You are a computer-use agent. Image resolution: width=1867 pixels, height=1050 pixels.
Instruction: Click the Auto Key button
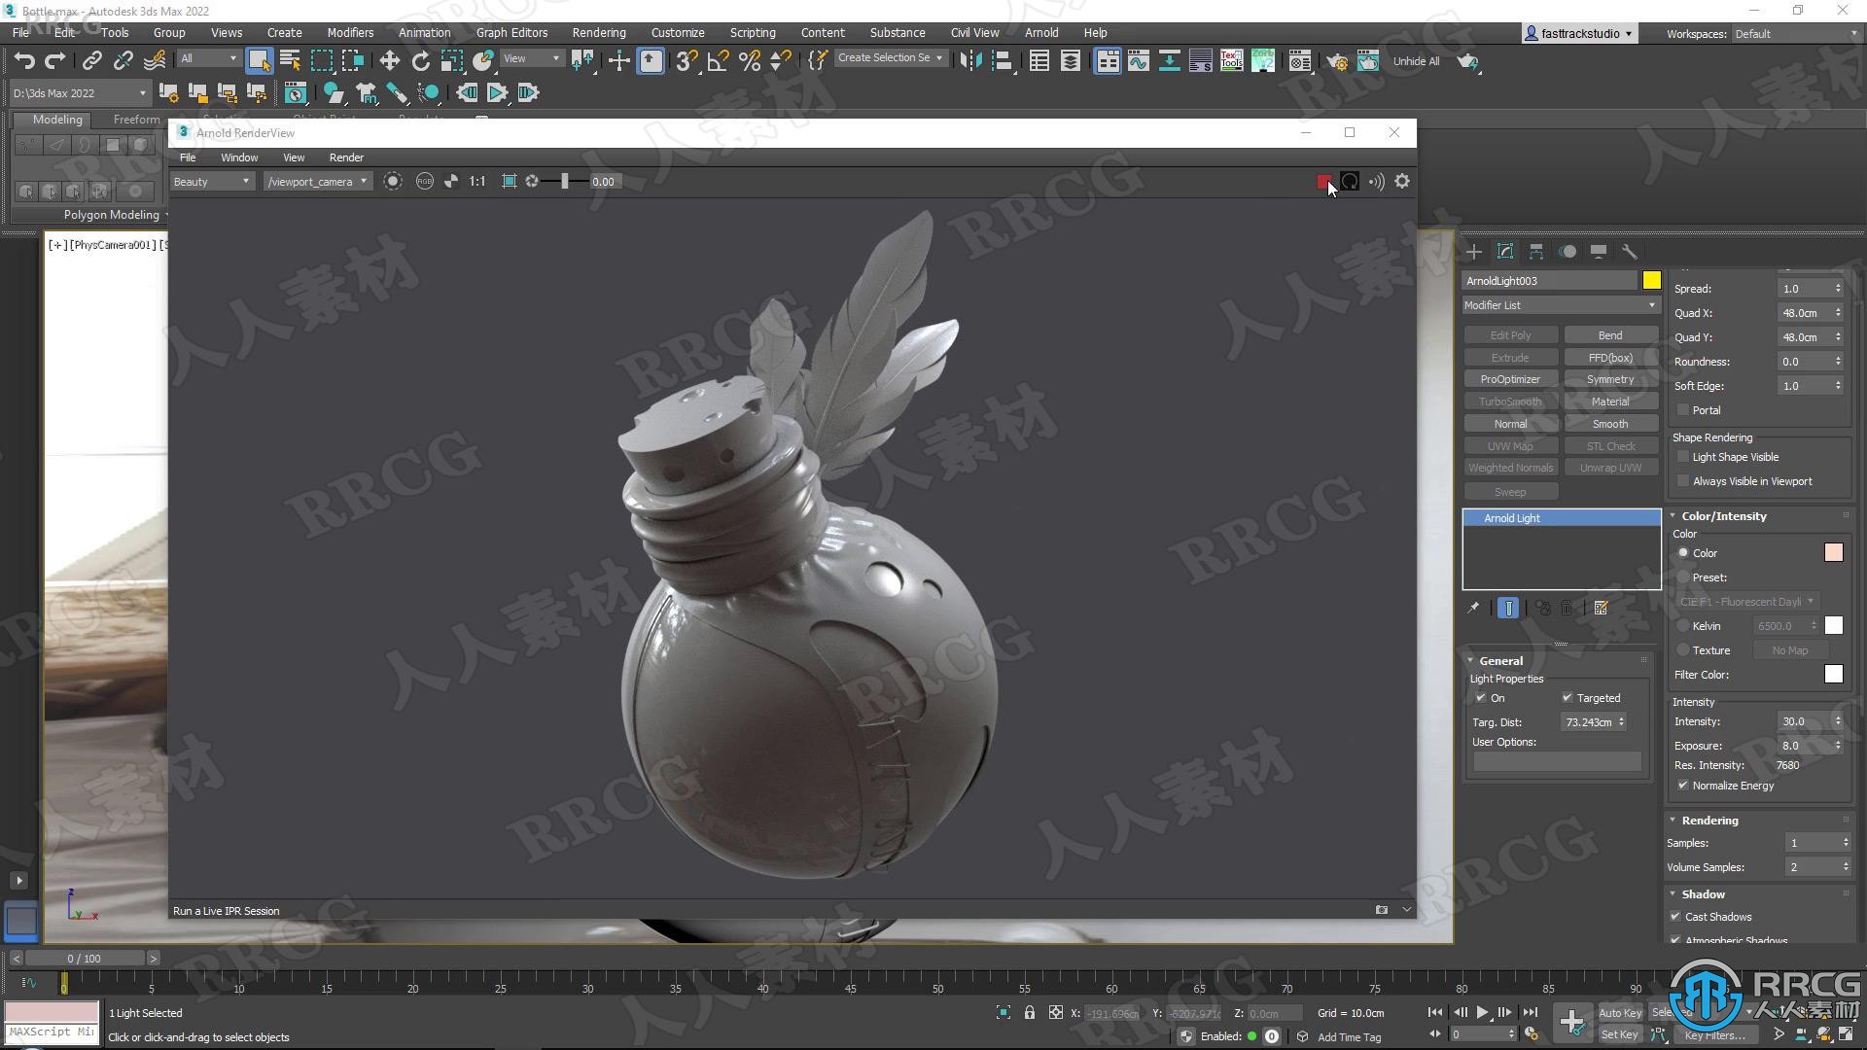click(x=1620, y=1013)
